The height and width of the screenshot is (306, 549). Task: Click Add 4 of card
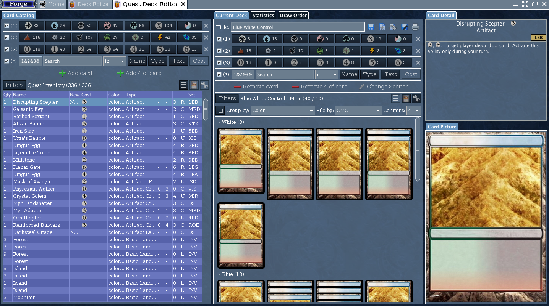click(x=139, y=73)
